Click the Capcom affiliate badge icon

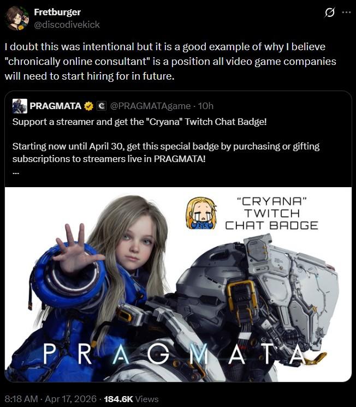tap(102, 106)
